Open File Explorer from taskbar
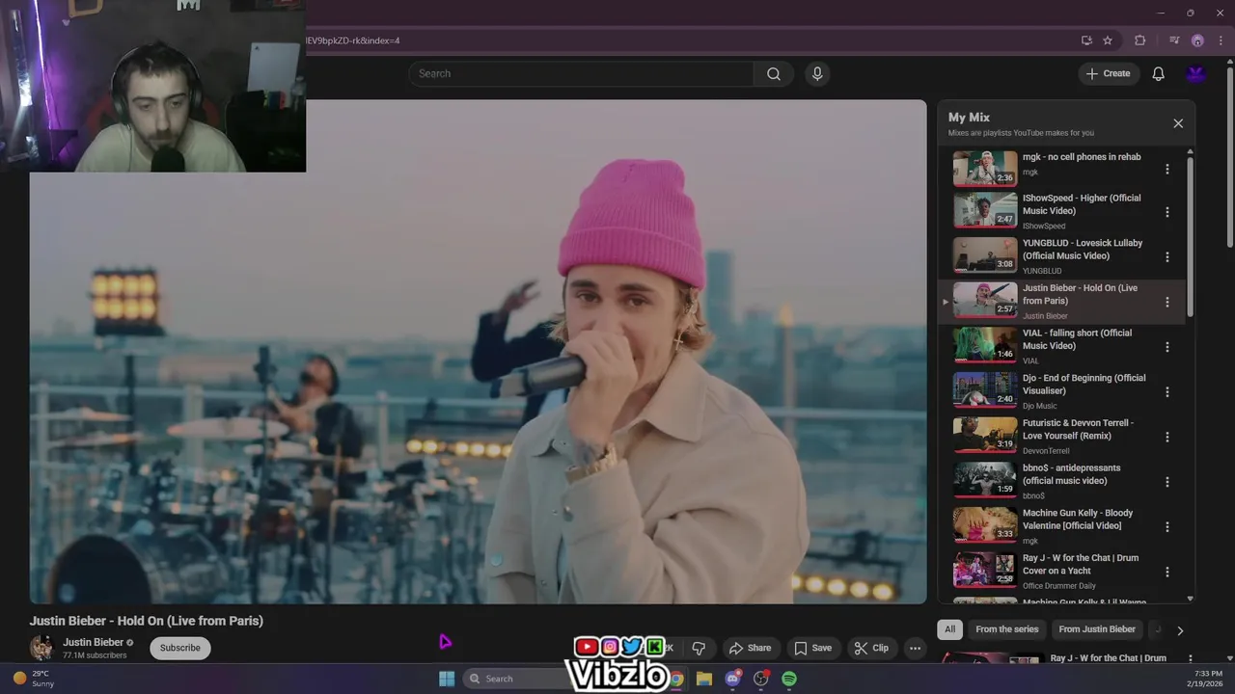The width and height of the screenshot is (1235, 694). point(704,679)
